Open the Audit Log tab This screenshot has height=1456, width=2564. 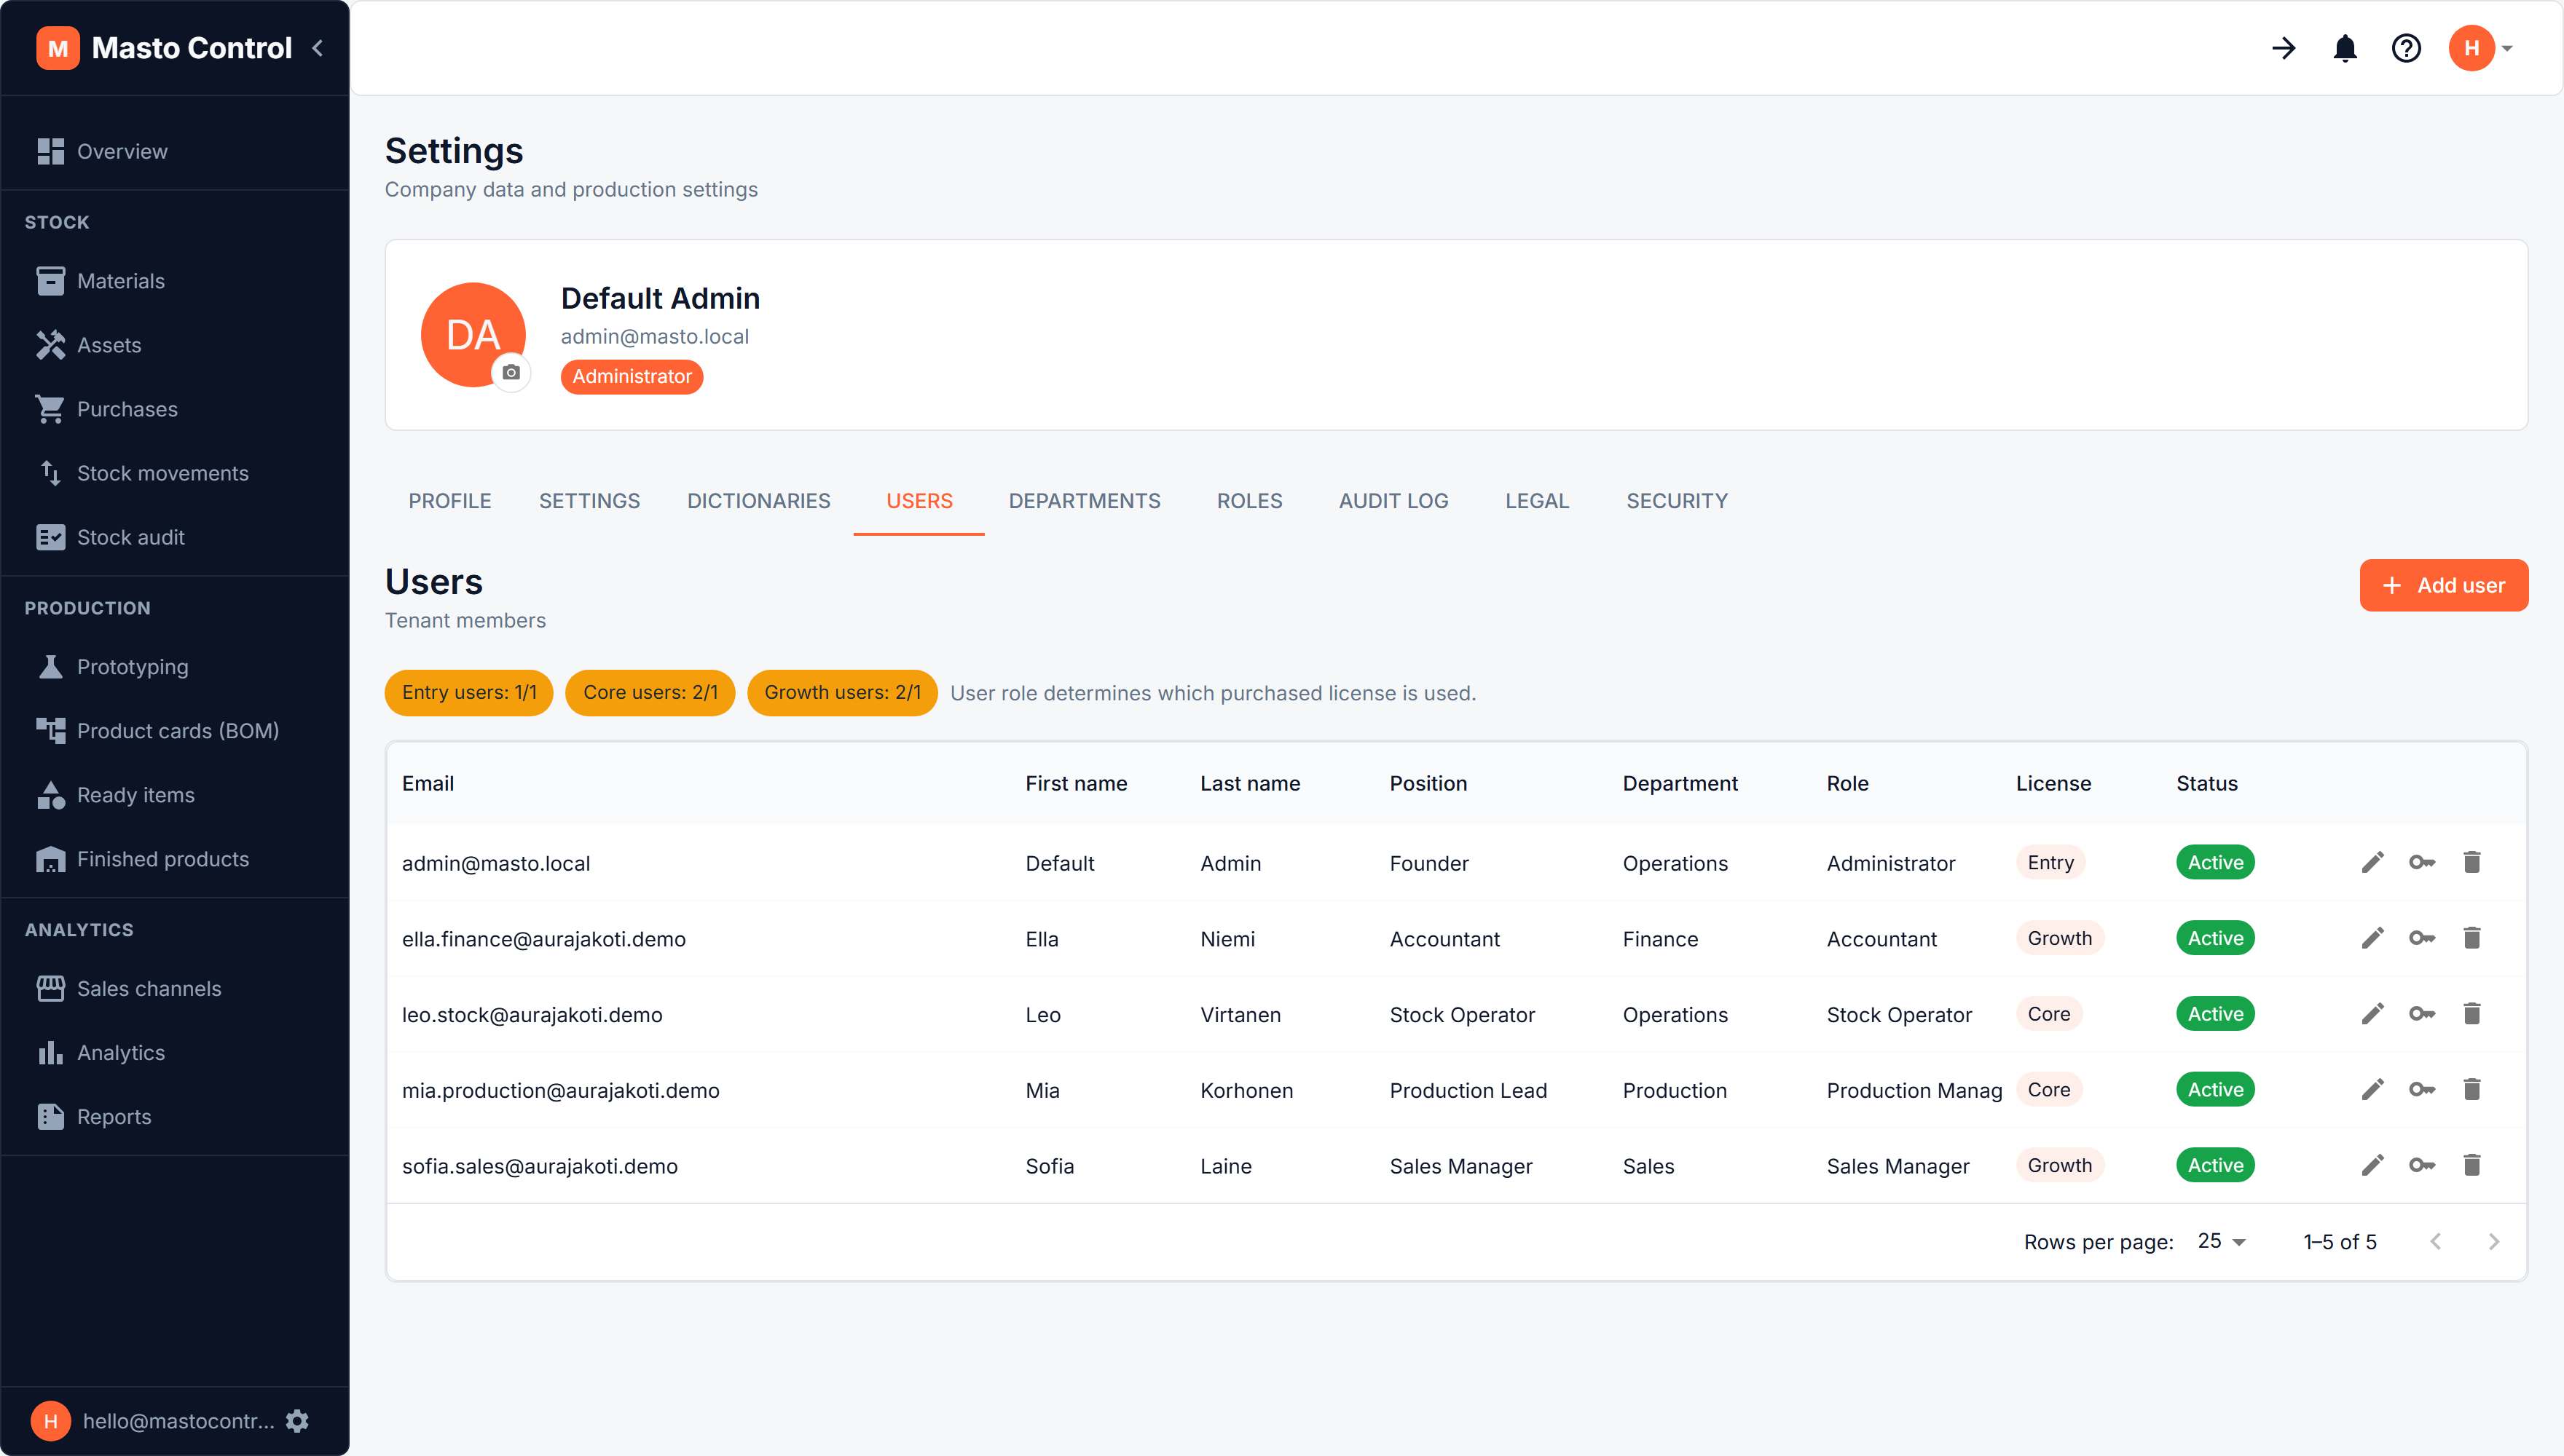click(x=1393, y=501)
